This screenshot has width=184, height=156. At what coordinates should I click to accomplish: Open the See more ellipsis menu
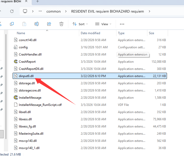122,24
